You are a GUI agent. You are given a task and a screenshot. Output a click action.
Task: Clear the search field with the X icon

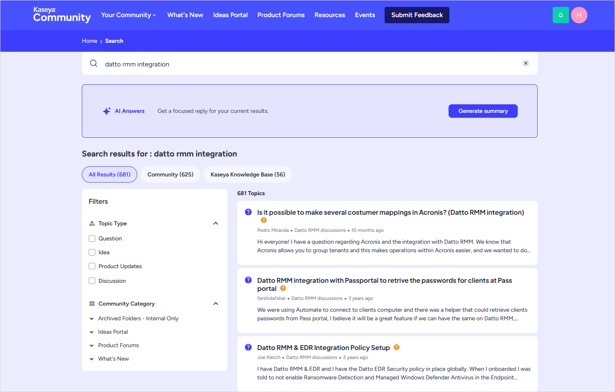click(525, 63)
